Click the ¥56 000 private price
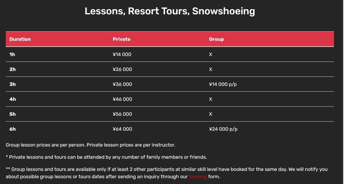 point(122,114)
